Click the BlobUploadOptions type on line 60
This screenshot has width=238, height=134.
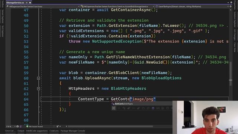point(161,78)
